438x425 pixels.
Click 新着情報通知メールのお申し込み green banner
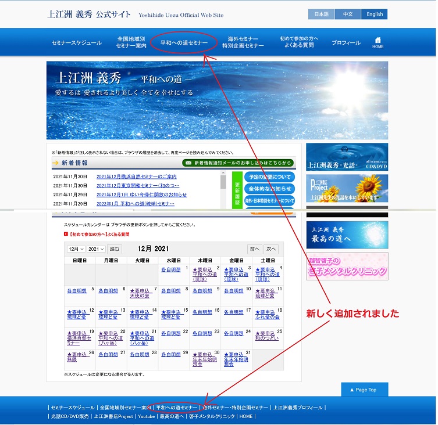[x=238, y=163]
